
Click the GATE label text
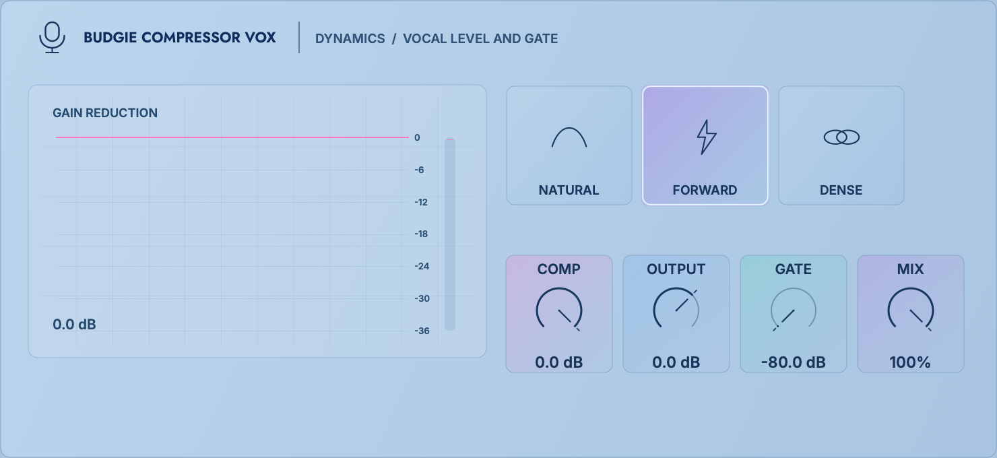(794, 269)
